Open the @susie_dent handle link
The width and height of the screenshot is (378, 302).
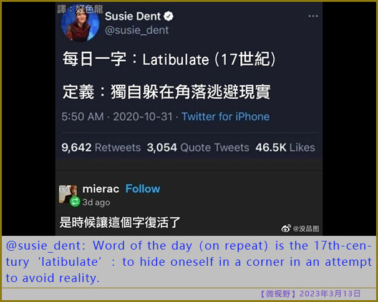click(x=137, y=31)
